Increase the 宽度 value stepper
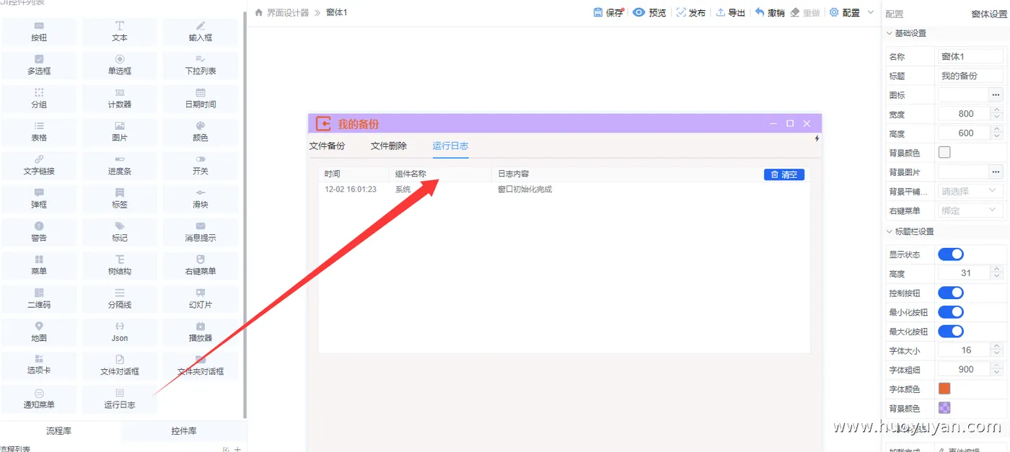Screen dimensions: 1010x452 [x=996, y=110]
